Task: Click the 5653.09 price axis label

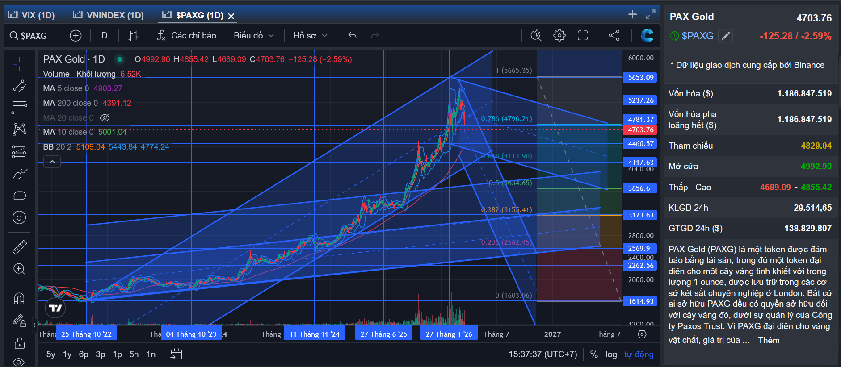Action: [641, 78]
